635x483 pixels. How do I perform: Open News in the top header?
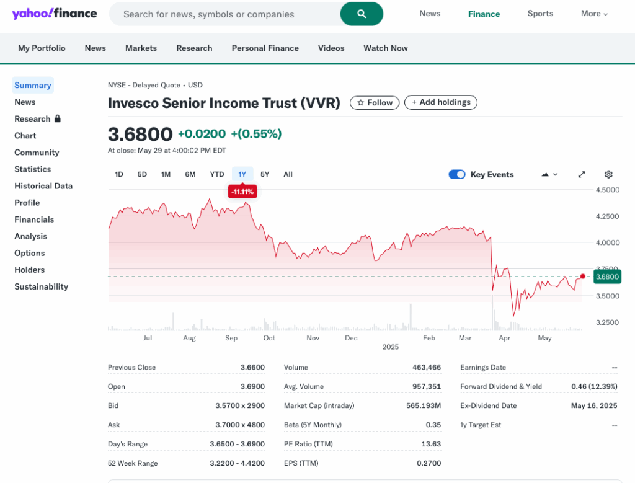430,14
